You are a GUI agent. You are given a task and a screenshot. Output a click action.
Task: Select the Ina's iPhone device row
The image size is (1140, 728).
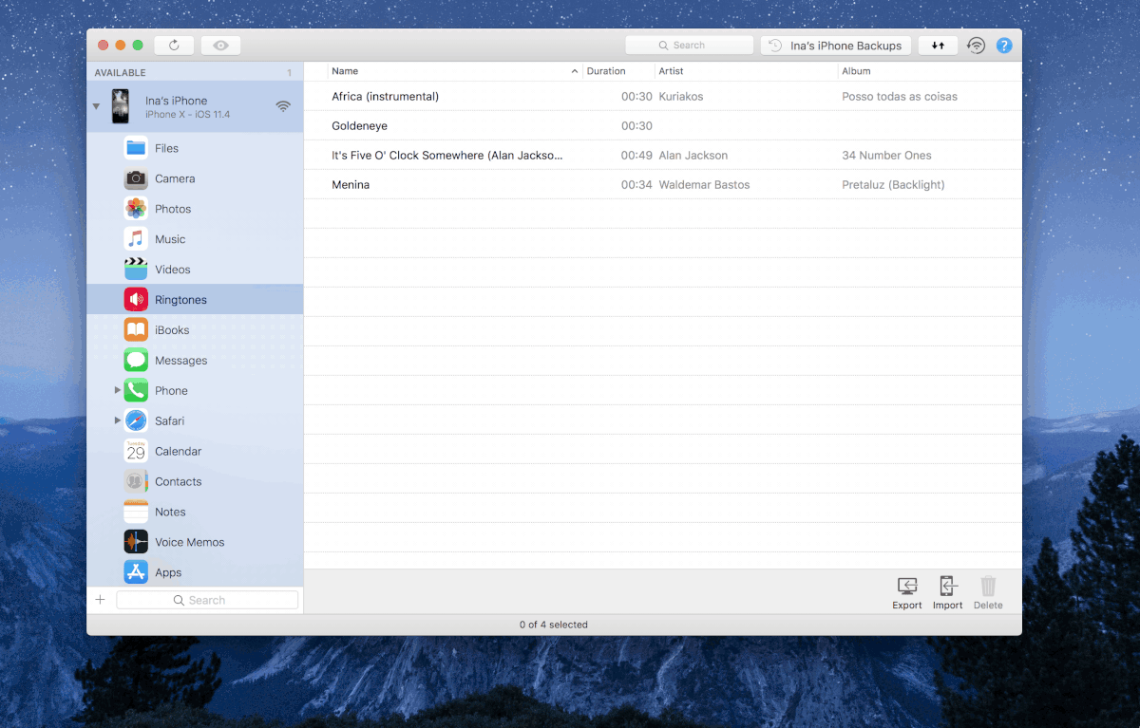(x=195, y=106)
